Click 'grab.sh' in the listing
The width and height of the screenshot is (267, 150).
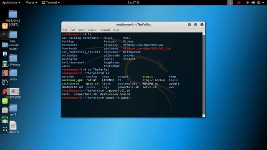tap(92, 84)
